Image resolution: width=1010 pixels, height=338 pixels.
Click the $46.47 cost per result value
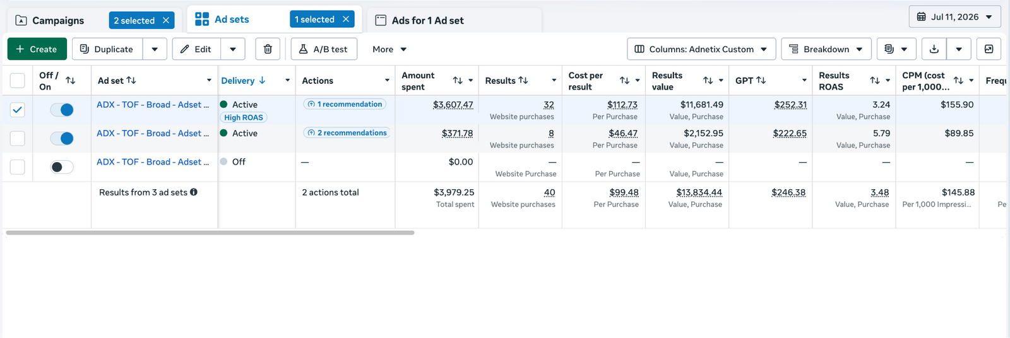(623, 134)
